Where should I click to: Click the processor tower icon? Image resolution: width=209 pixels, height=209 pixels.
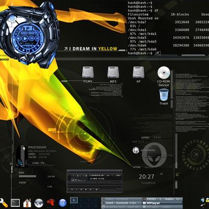(x=21, y=156)
